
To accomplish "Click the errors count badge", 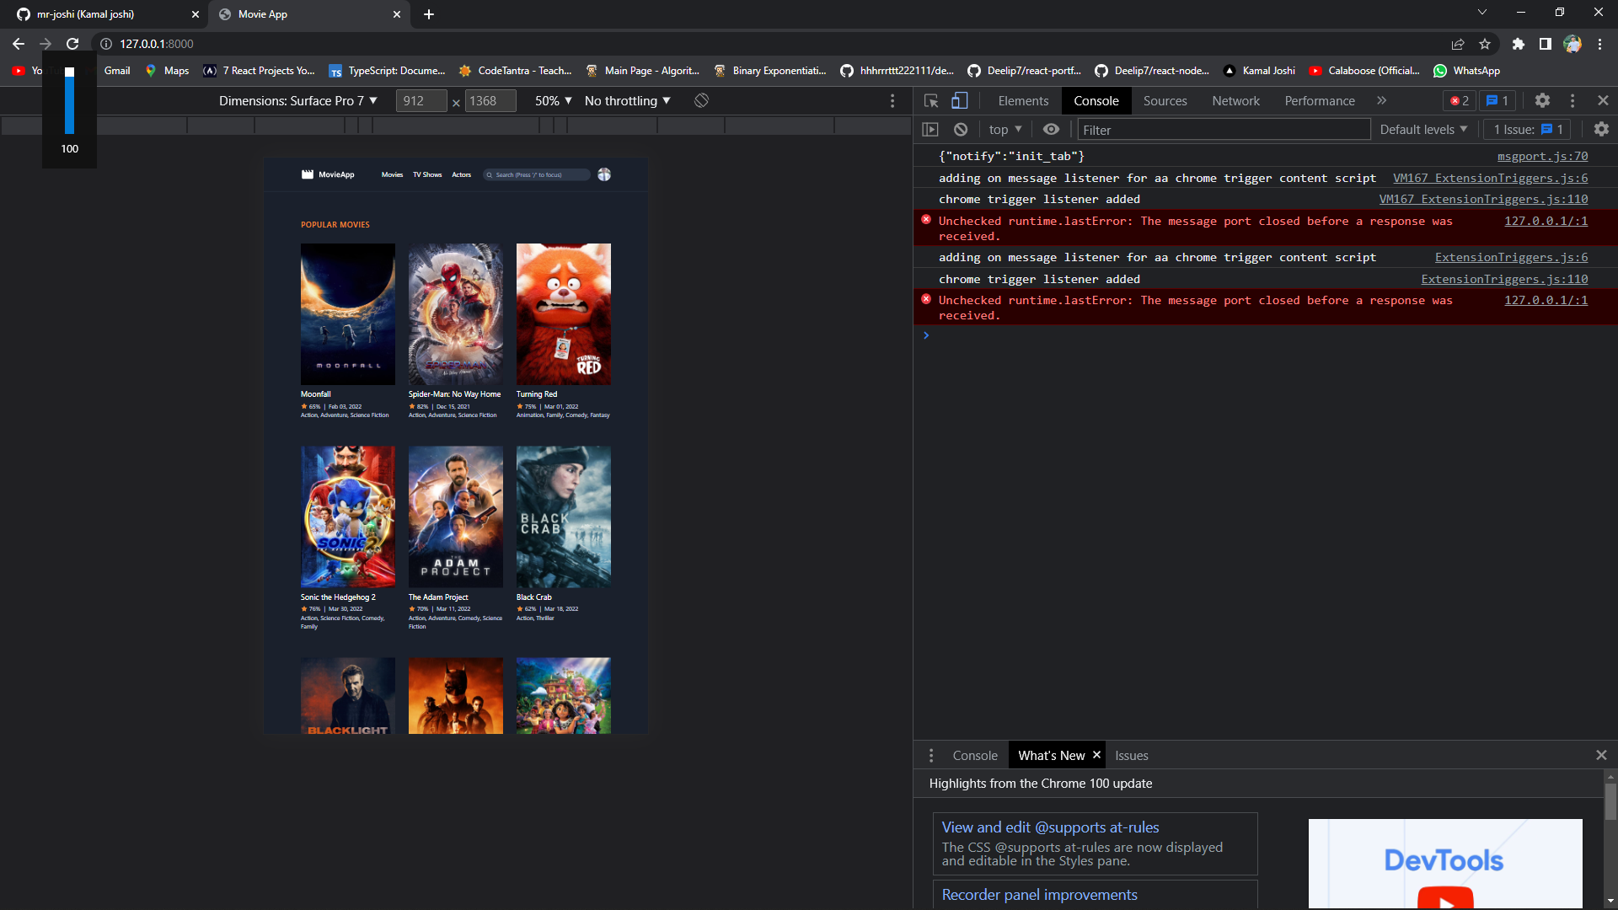I will 1459,100.
